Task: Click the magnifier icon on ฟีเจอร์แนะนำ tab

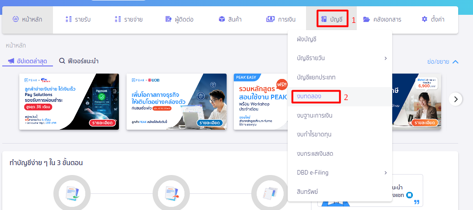Action: point(62,61)
